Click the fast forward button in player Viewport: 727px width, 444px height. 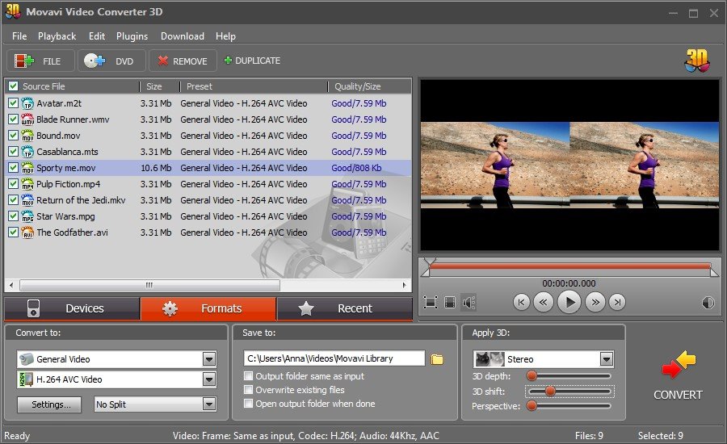point(595,303)
